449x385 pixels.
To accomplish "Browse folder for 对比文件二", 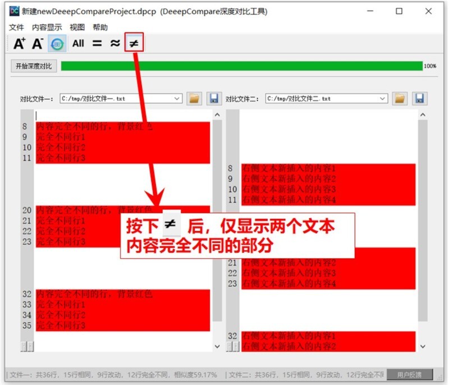I will 400,99.
